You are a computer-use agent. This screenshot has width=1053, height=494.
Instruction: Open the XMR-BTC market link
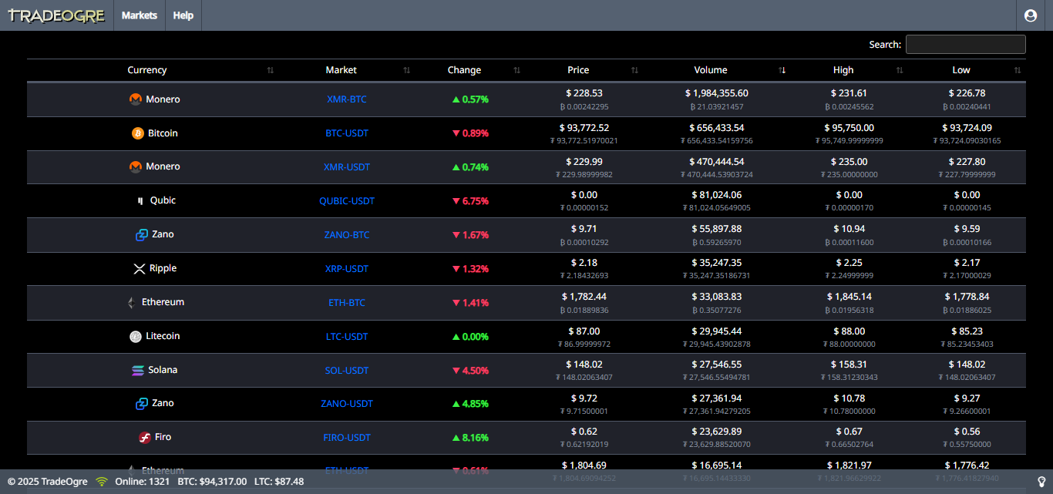pos(347,99)
